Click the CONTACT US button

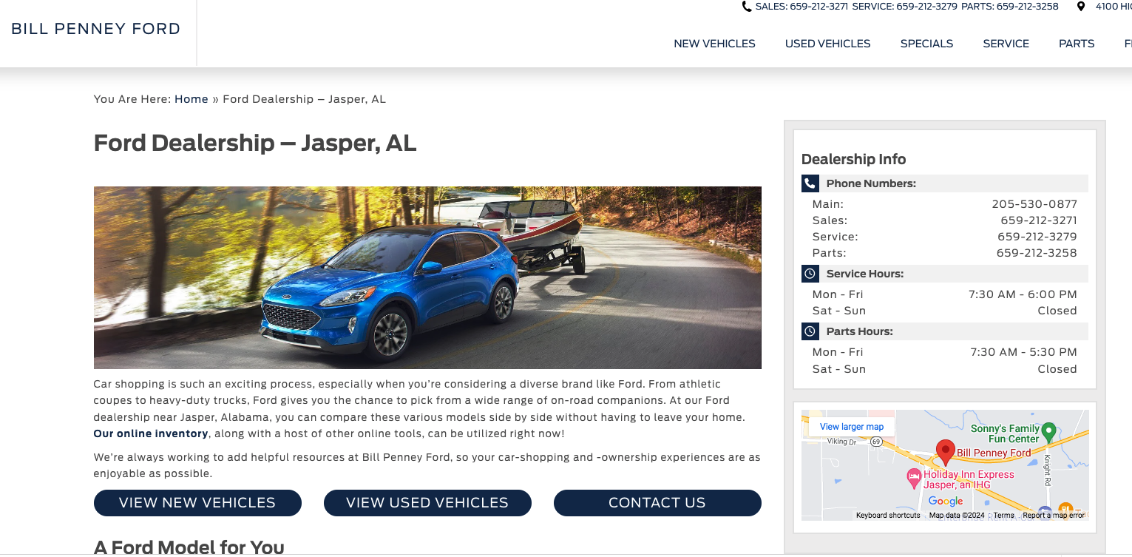(x=657, y=503)
